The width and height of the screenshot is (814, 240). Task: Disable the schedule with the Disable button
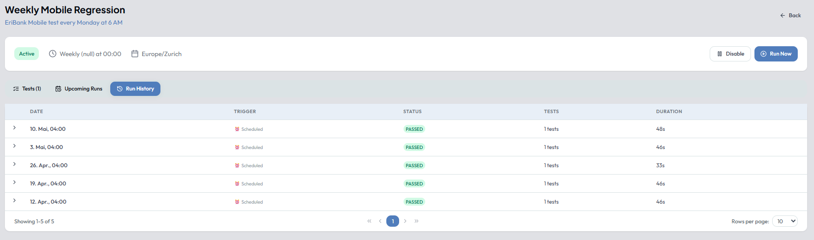click(730, 54)
